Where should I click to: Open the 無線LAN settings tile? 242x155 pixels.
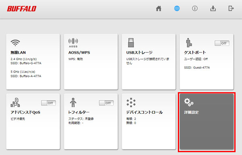(33, 62)
